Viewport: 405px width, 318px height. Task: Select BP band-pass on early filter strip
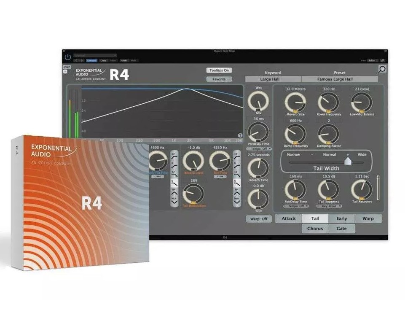coord(174,192)
